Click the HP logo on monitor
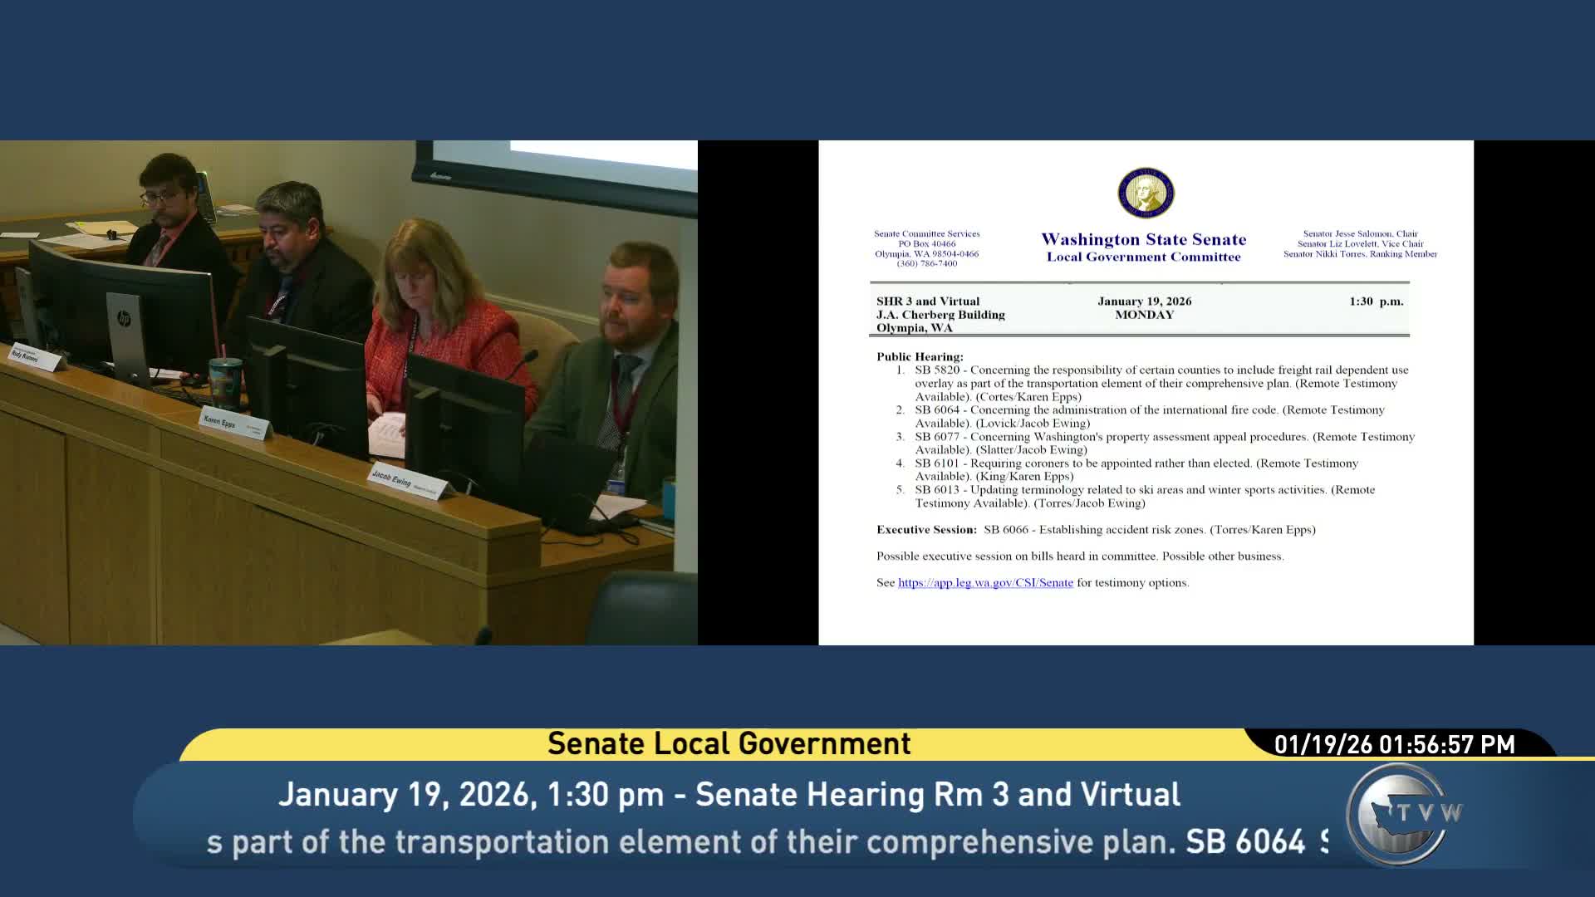 [x=124, y=319]
